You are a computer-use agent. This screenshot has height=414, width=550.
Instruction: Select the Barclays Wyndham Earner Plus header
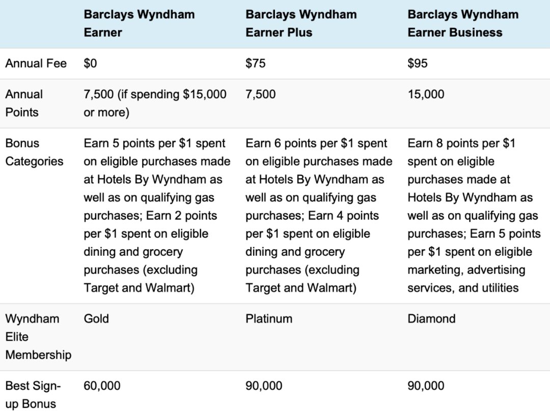301,23
